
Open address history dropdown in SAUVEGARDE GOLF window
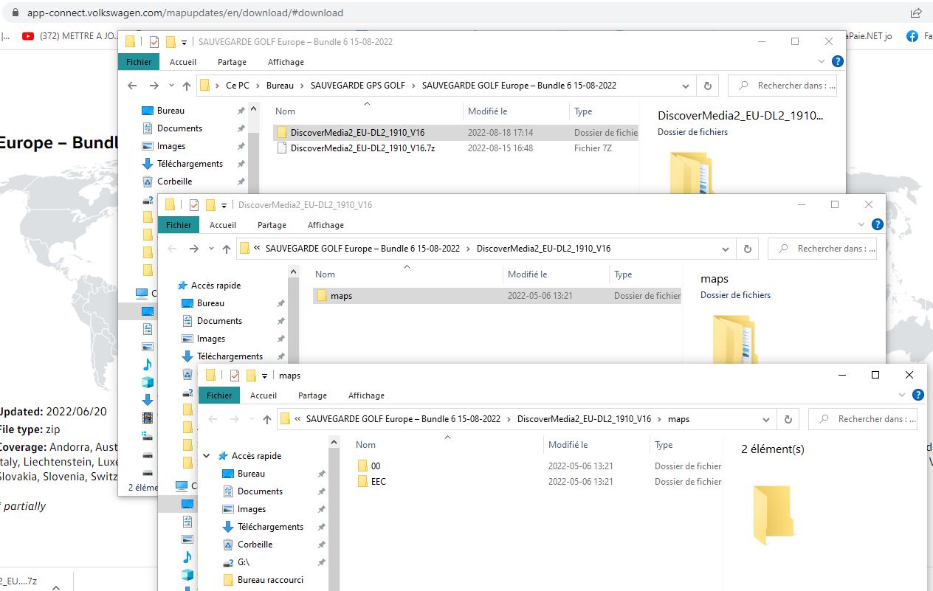coord(686,86)
